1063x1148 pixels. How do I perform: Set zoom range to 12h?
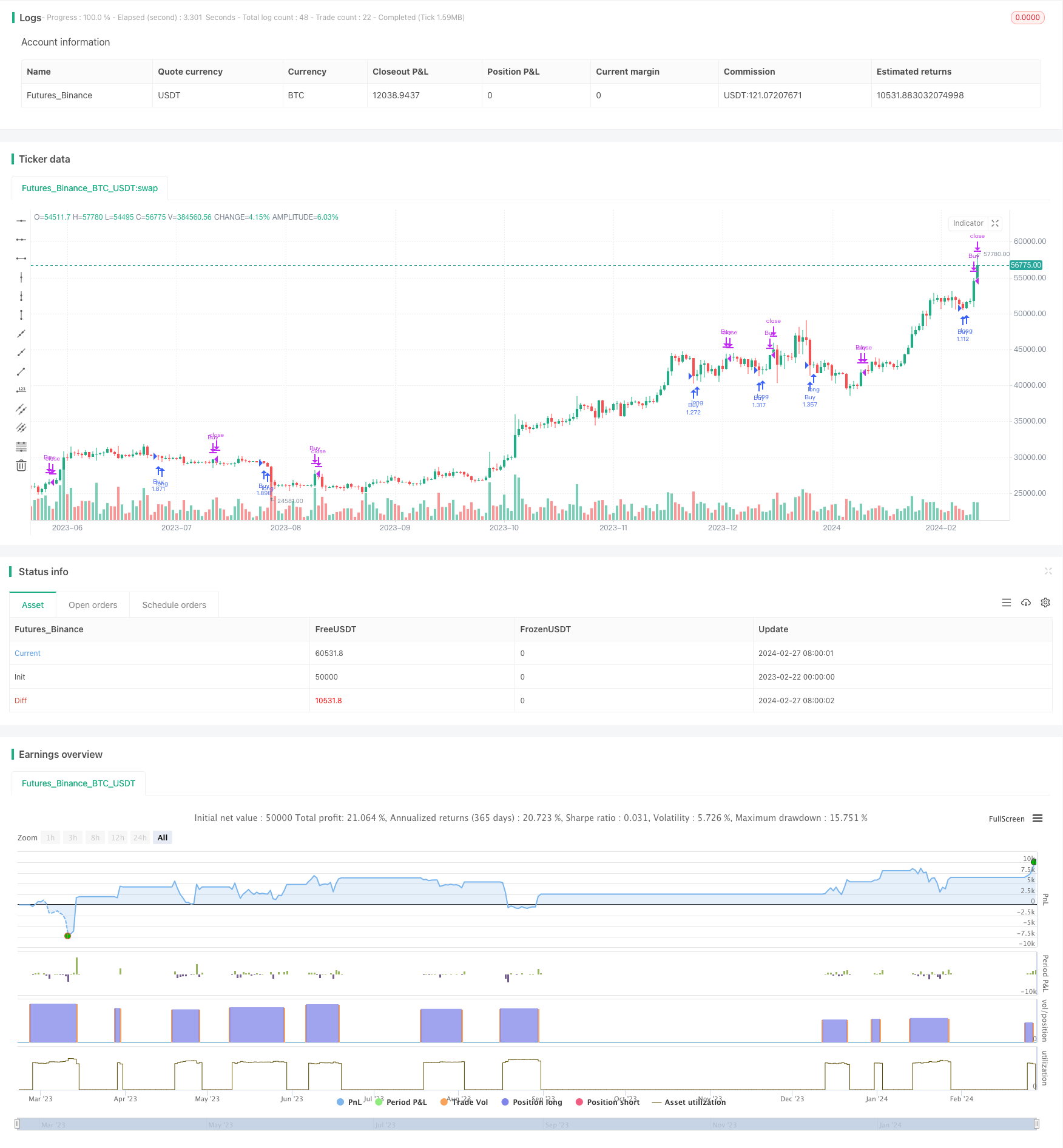coord(118,837)
